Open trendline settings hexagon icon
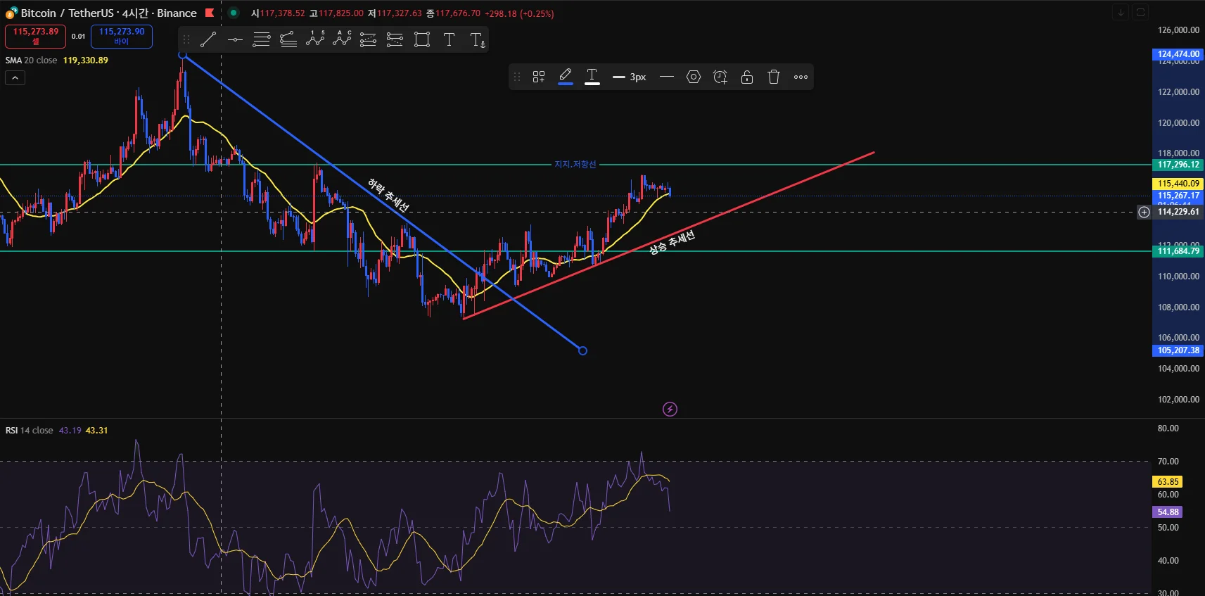Image resolution: width=1205 pixels, height=596 pixels. click(x=694, y=77)
